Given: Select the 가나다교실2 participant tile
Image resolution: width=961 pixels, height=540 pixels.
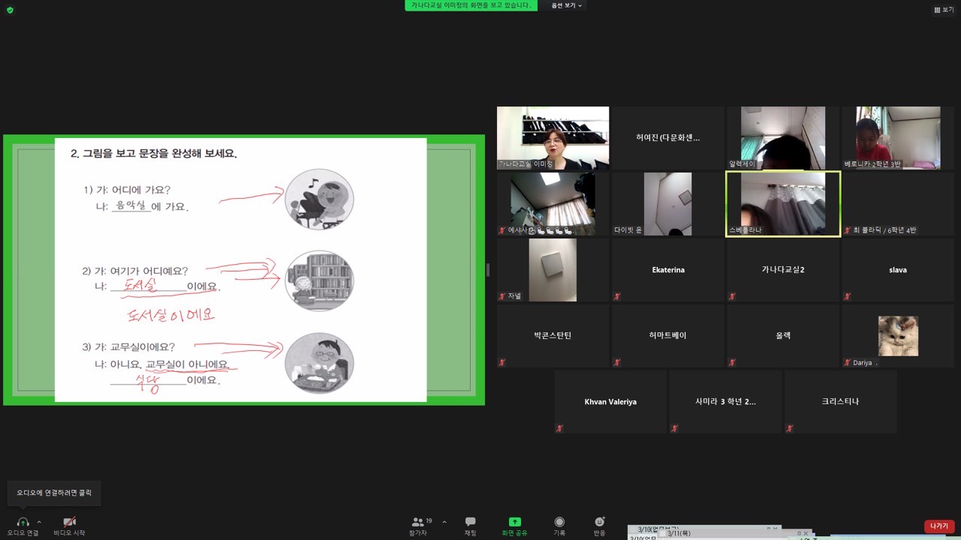Looking at the screenshot, I should 782,270.
